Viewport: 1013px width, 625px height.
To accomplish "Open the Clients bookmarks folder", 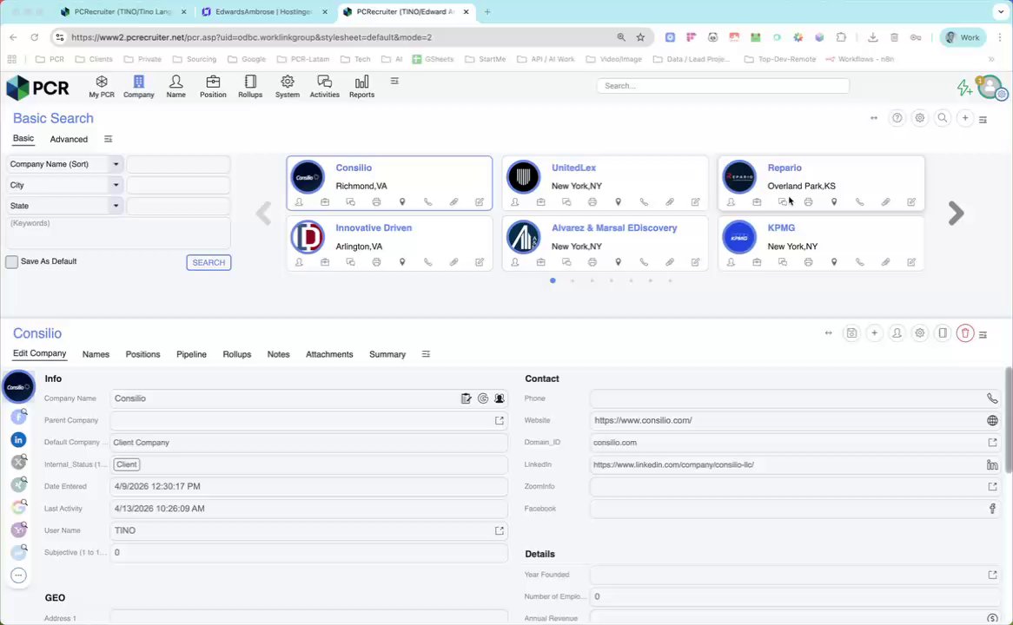I will coord(94,59).
